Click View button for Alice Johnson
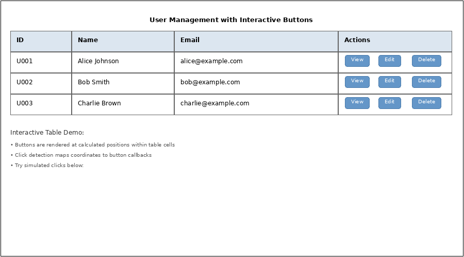This screenshot has width=464, height=257. tap(357, 61)
